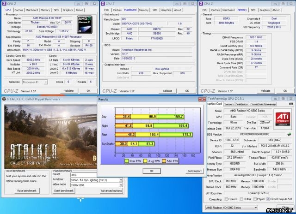
Task: Open the PowerColor Giveaway tab in GPU-Z
Action: pyautogui.click(x=263, y=104)
